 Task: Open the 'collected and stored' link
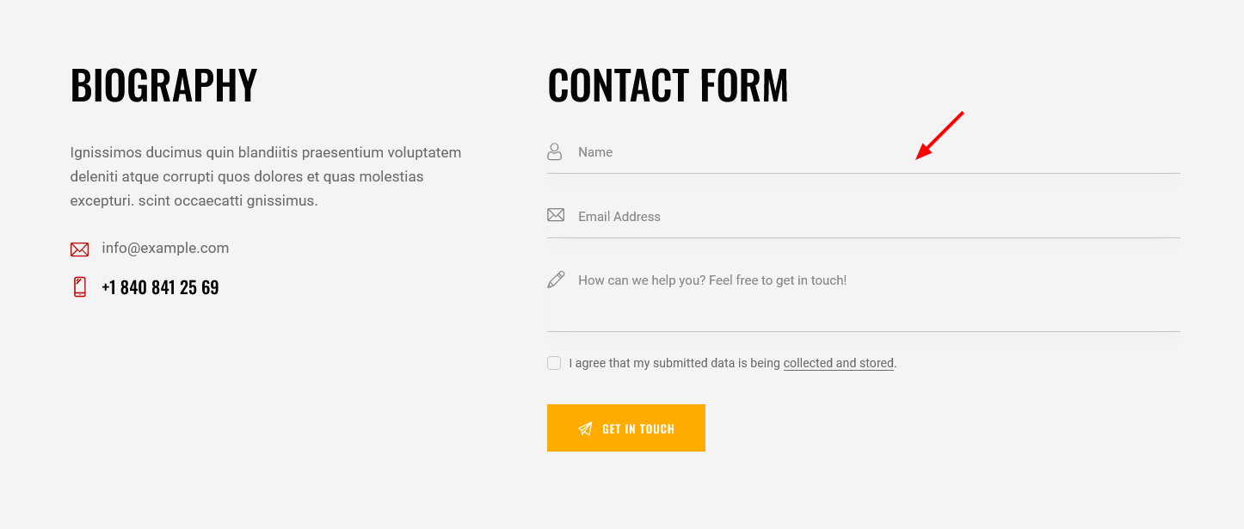coord(839,363)
